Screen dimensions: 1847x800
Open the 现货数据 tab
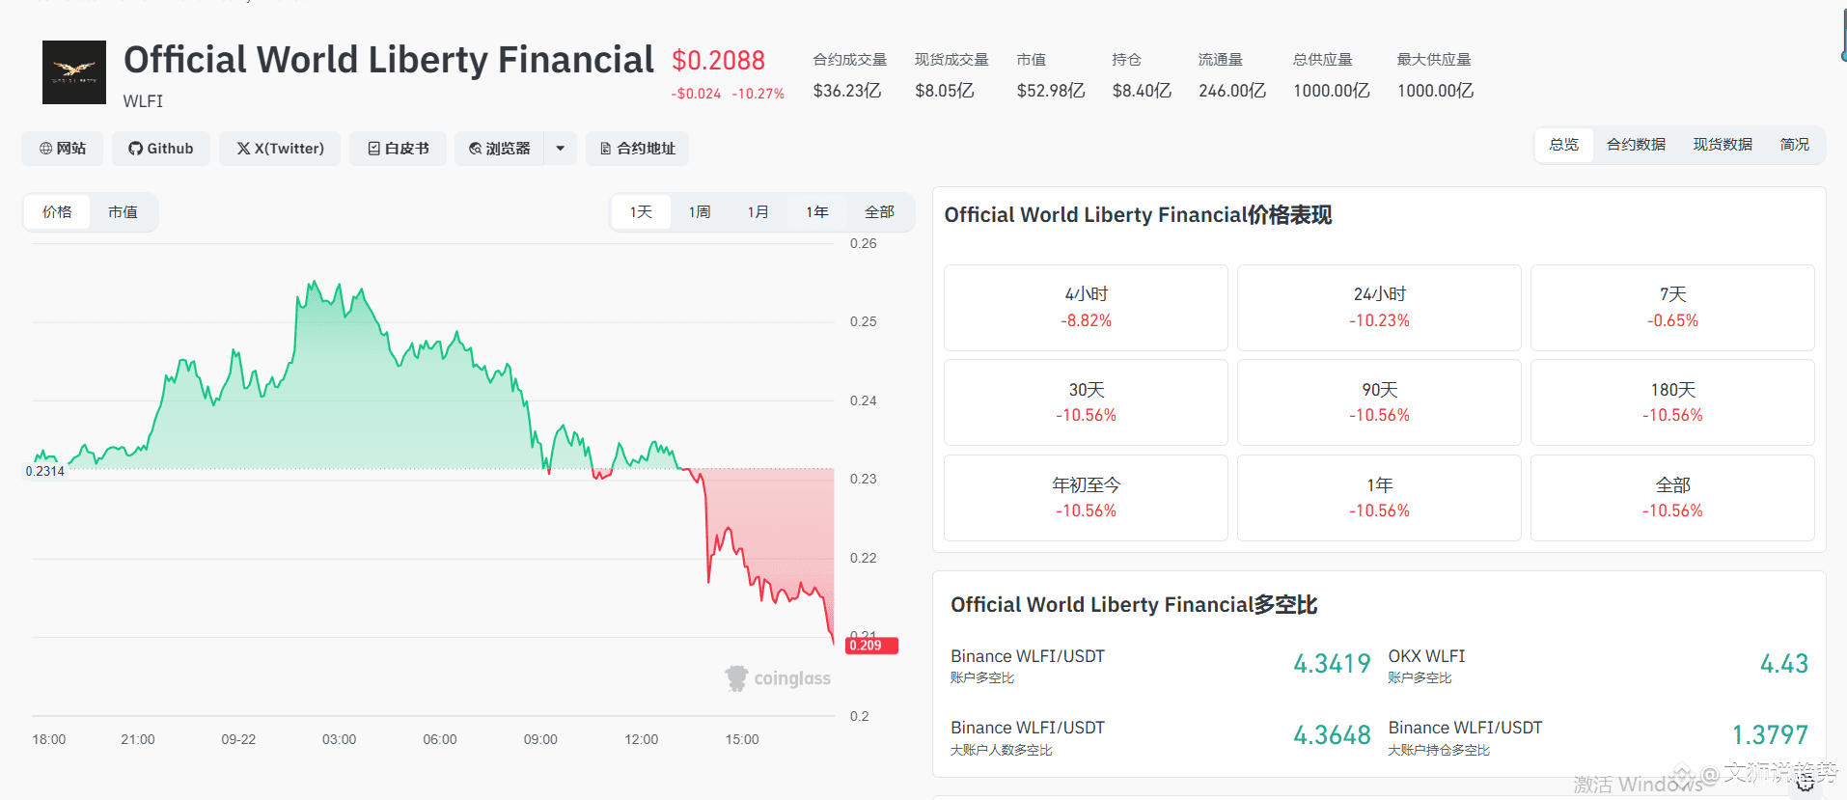[1723, 144]
